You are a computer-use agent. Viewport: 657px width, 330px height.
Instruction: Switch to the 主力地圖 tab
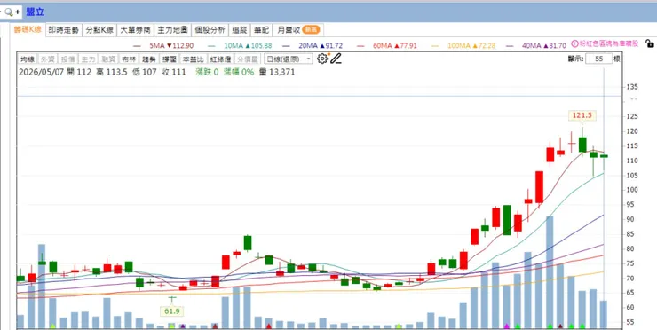click(x=172, y=30)
